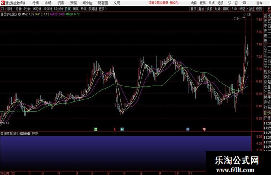This screenshot has width=271, height=175.
Task: Click the red 增 event marker
Action: click(204, 129)
